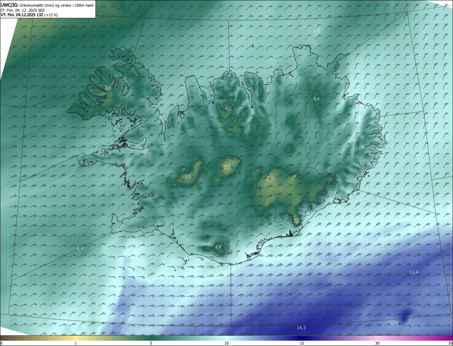Image resolution: width=453 pixels, height=346 pixels.
Task: Click the 13.4 value label on the map
Action: pyautogui.click(x=414, y=272)
